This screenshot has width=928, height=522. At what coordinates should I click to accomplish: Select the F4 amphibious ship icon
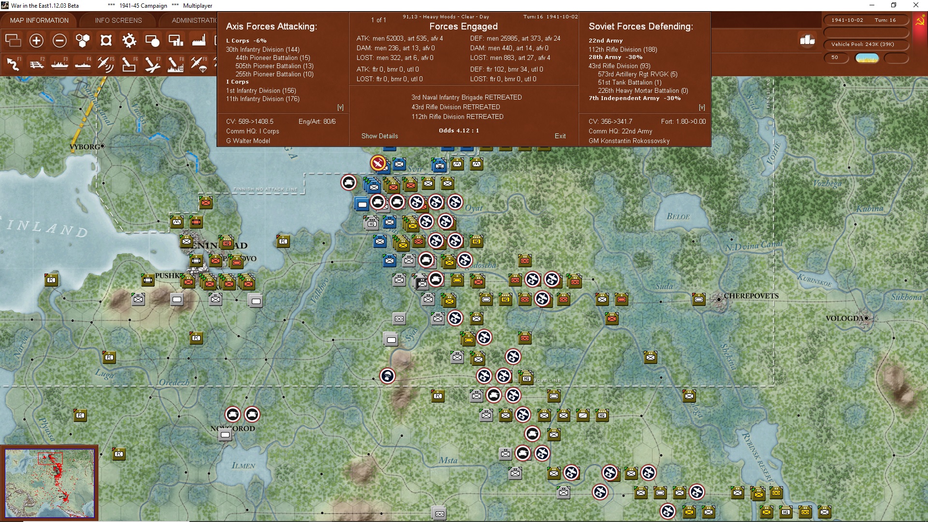click(83, 64)
